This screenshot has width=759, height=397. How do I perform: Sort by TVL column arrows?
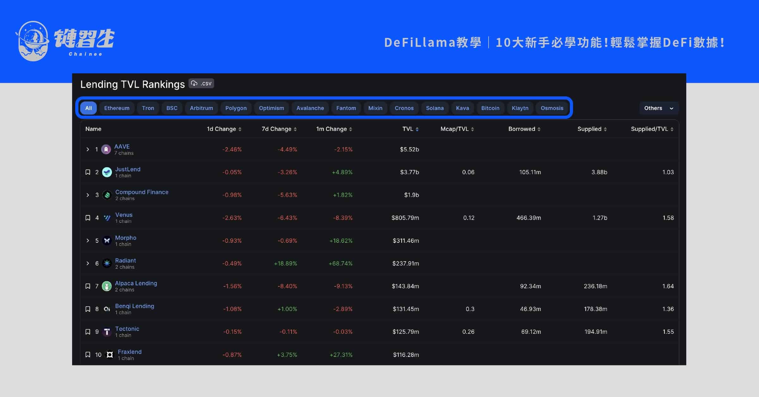click(417, 129)
